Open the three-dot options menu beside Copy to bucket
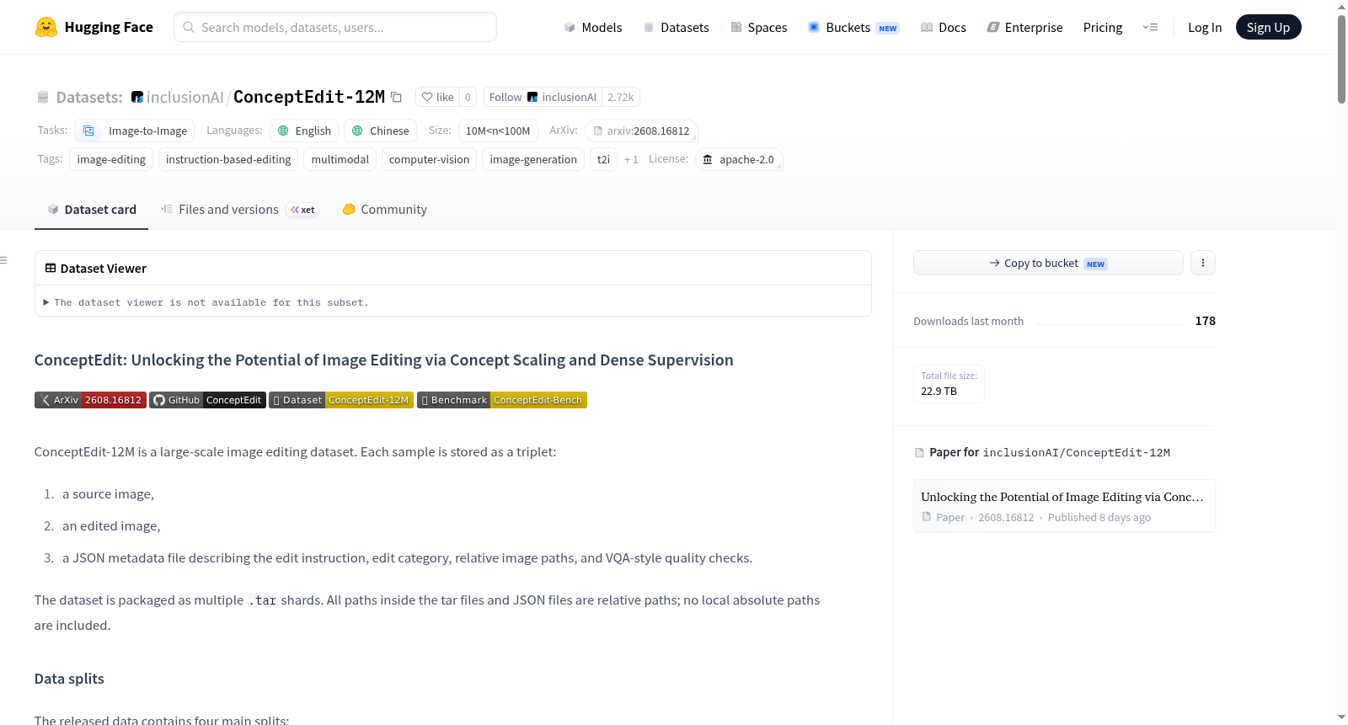This screenshot has height=725, width=1348. [1202, 263]
